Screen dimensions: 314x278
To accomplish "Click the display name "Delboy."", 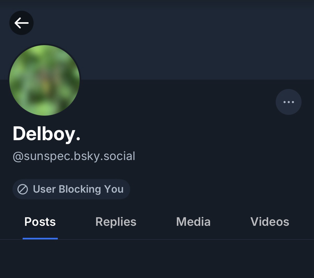I will click(x=47, y=134).
